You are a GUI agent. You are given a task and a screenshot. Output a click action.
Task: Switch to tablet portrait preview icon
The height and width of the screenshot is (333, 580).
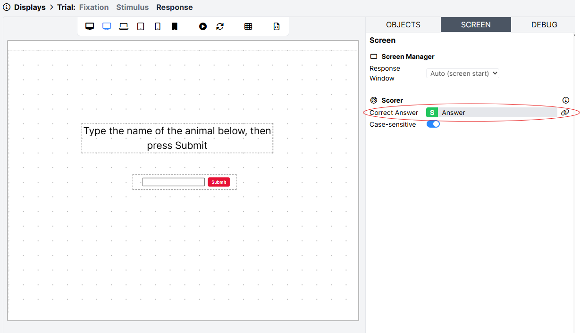141,26
